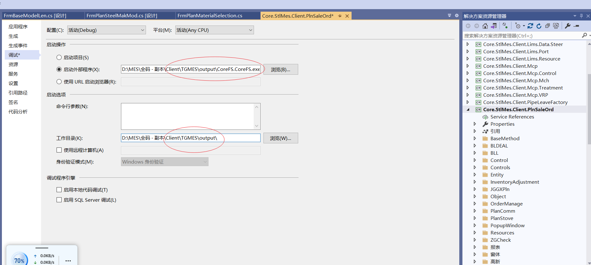Click the 浏览(W)... button for working directory
The width and height of the screenshot is (591, 265).
[x=280, y=138]
